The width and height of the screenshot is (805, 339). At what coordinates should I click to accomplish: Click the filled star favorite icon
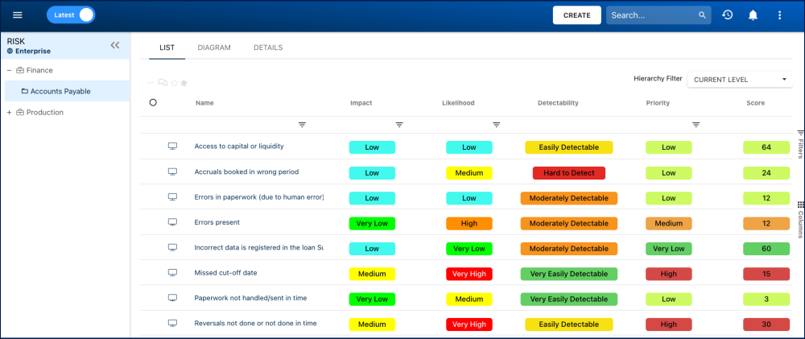point(184,83)
